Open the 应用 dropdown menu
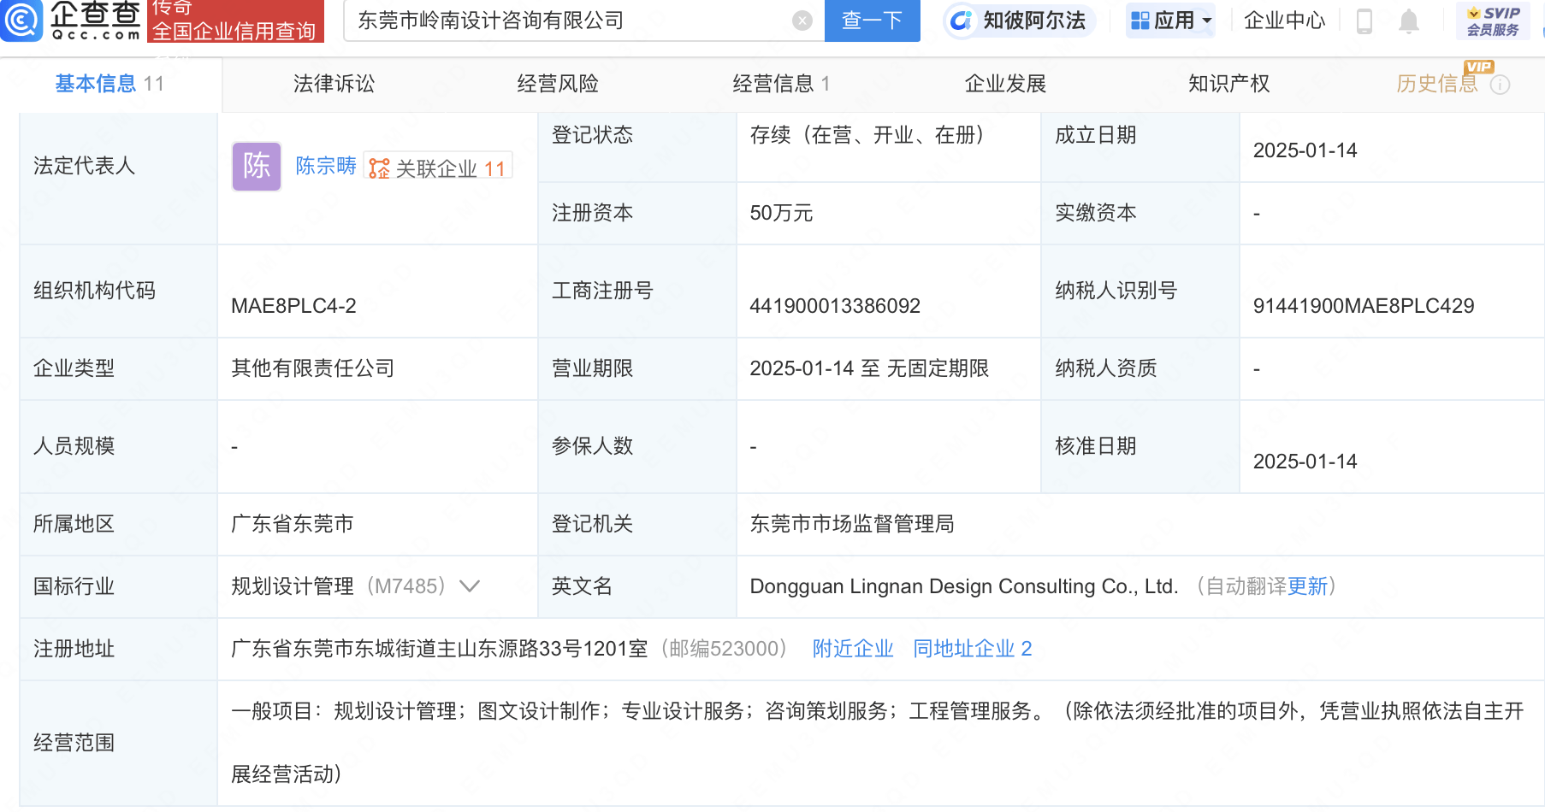Image resolution: width=1545 pixels, height=812 pixels. click(x=1201, y=21)
